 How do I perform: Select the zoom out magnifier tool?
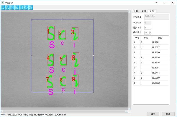(7, 8)
